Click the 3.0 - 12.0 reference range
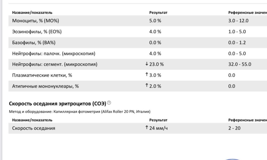267x160 pixels. [x=238, y=21]
